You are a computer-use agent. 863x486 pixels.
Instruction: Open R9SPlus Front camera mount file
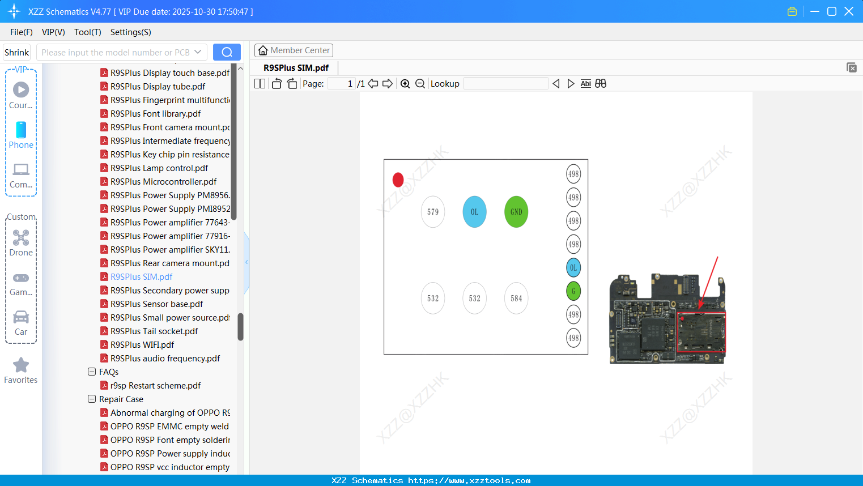pos(170,127)
